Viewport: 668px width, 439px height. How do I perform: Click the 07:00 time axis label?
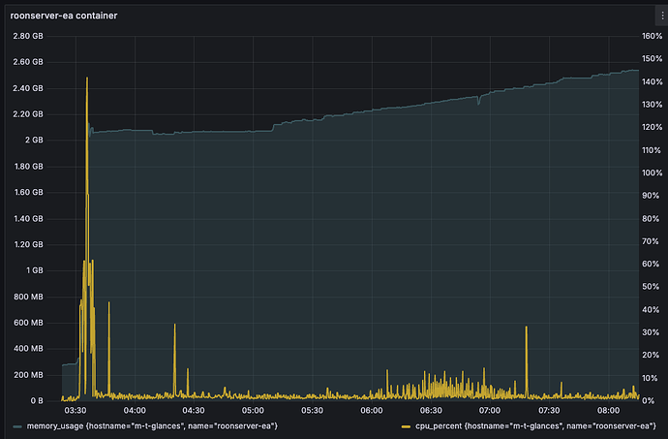click(x=490, y=411)
